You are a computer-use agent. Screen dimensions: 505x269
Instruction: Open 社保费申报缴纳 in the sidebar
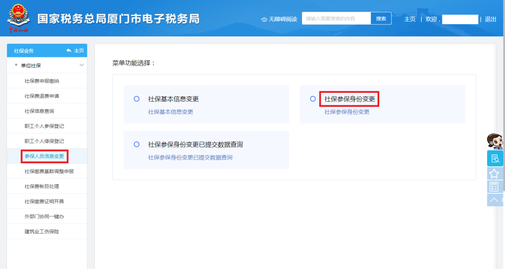click(42, 81)
